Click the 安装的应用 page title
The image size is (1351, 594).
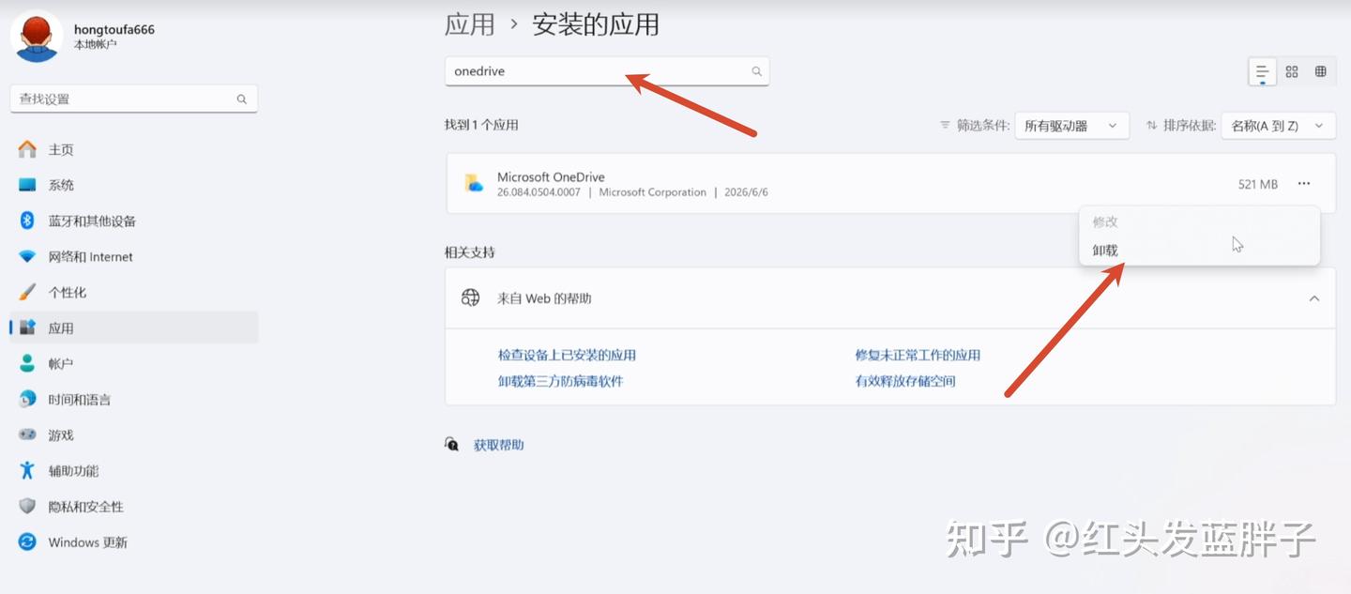pos(596,24)
